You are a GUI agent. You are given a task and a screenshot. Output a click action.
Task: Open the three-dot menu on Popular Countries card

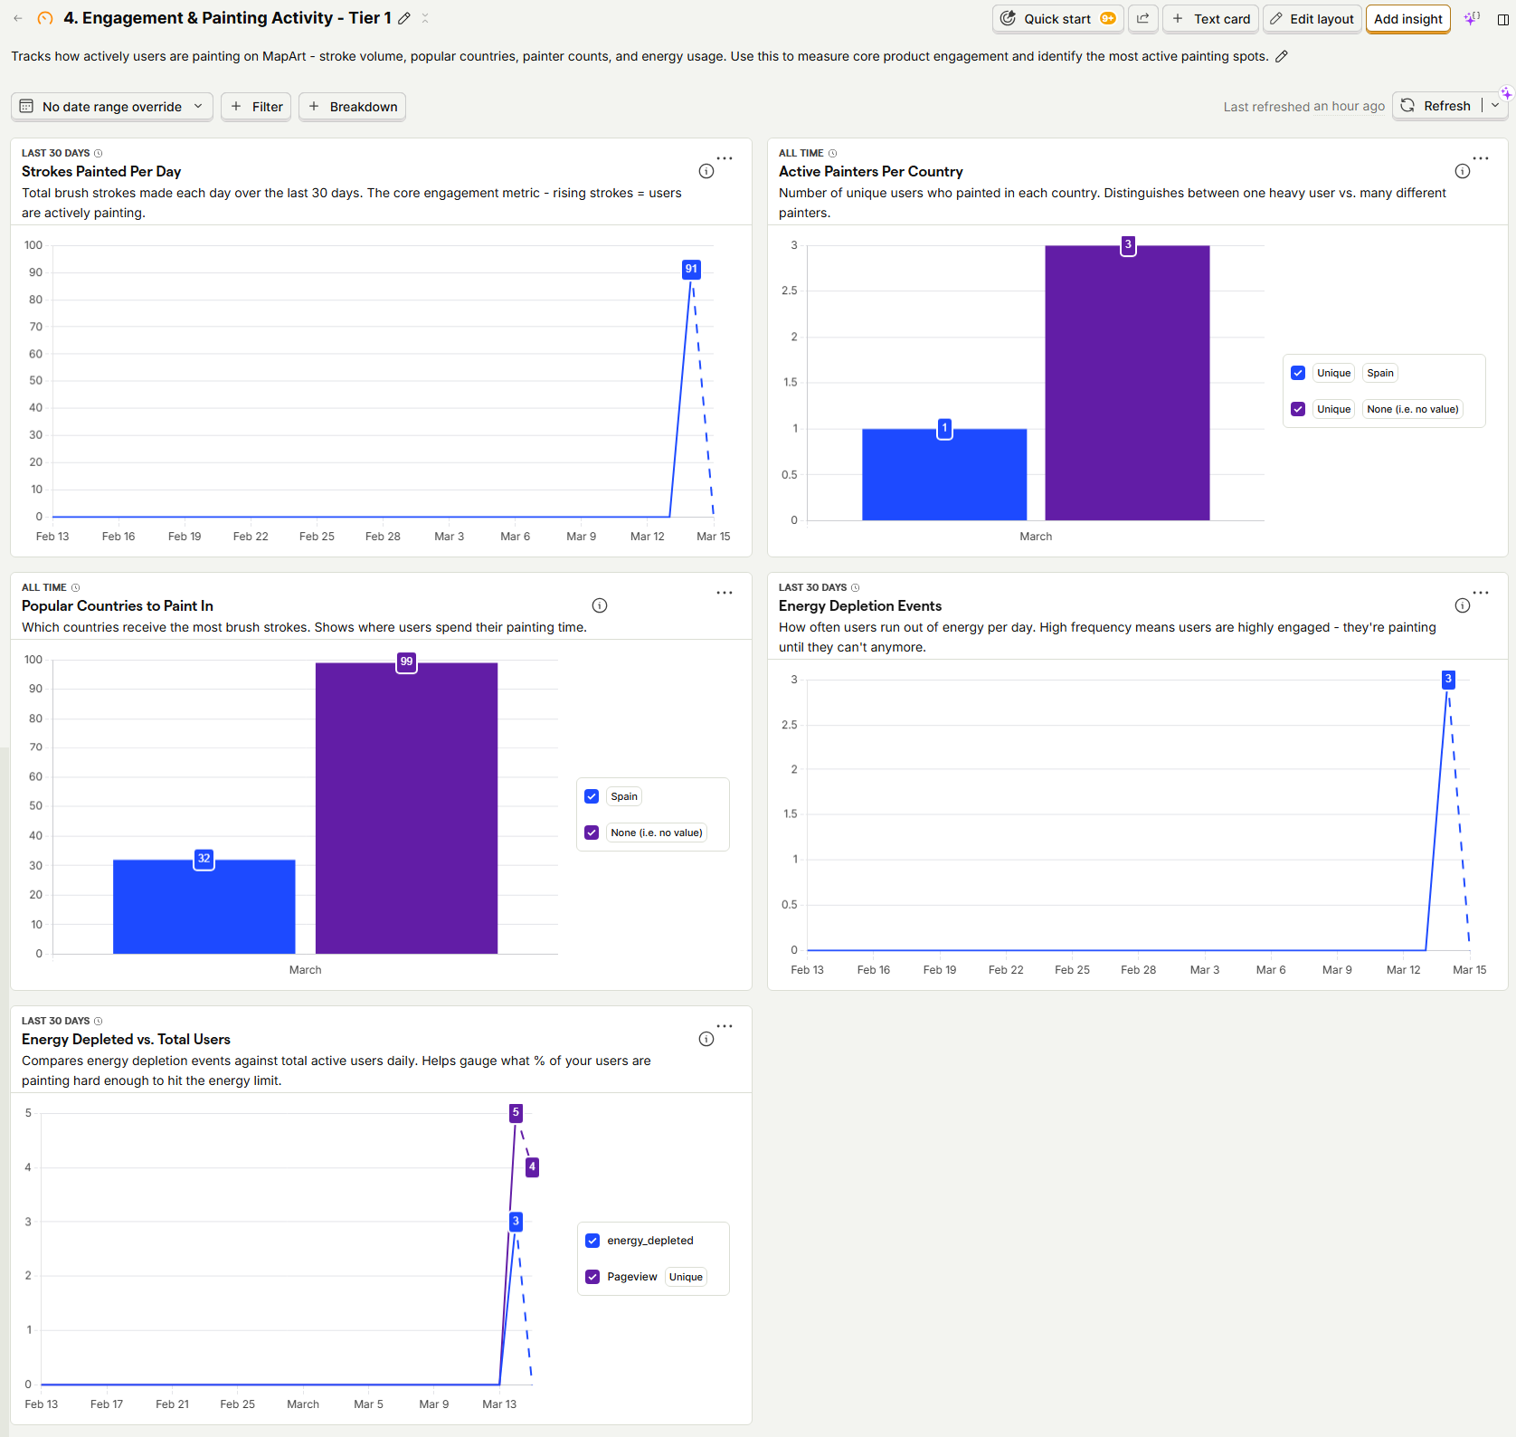pos(724,593)
